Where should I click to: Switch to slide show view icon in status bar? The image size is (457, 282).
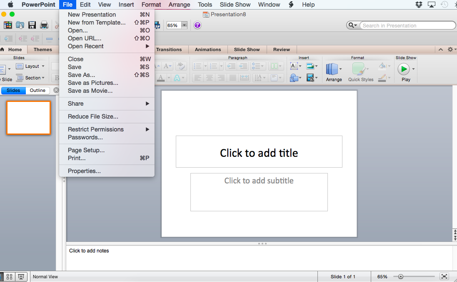[x=21, y=277]
